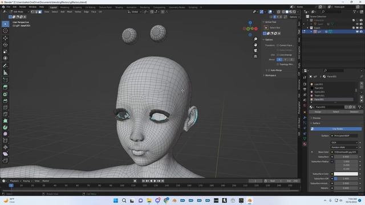Click the Subsurface Color swatch
This screenshot has height=205, width=365.
346,174
